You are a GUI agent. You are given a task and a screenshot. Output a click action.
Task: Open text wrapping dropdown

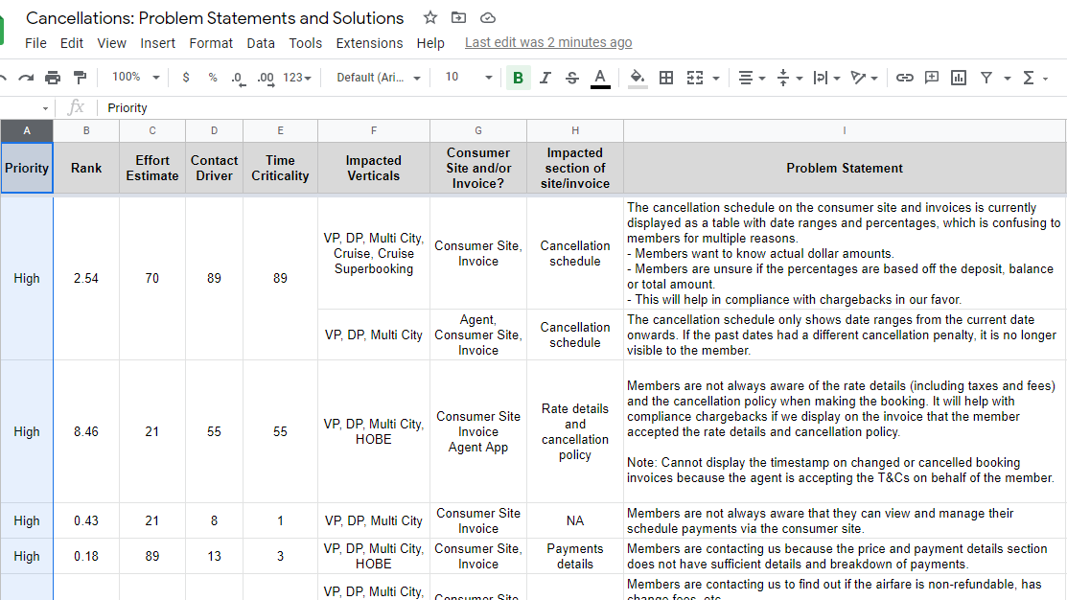(826, 78)
